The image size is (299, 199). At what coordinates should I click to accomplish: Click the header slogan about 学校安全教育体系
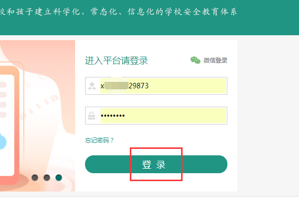[x=118, y=12]
